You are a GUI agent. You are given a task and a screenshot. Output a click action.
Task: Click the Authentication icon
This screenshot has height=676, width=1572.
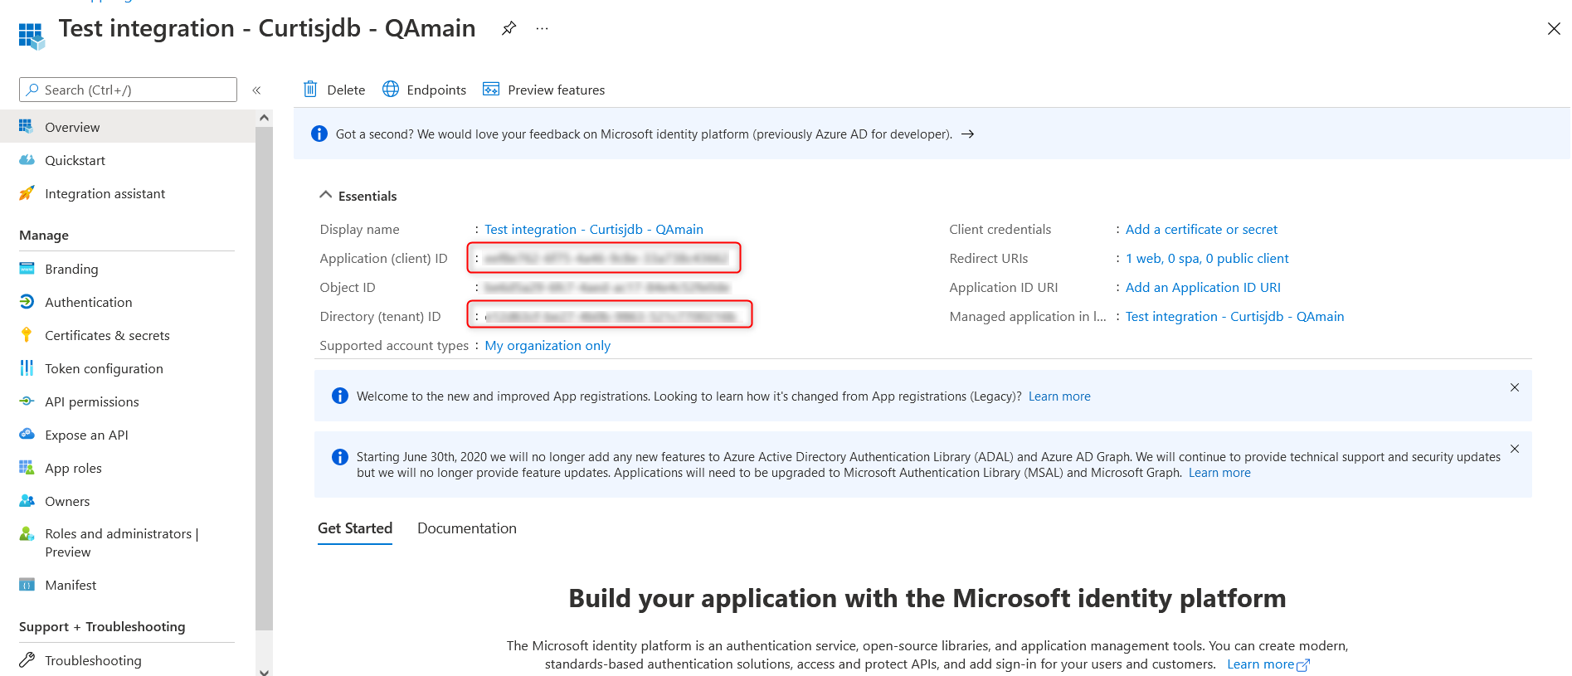coord(27,301)
